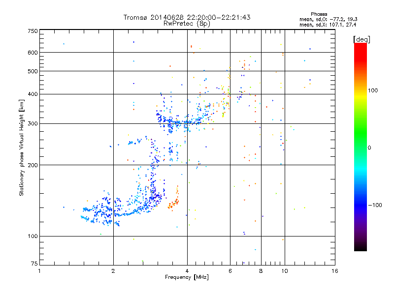Click the x-axis "1" tick label
The image size is (394, 295).
pyautogui.click(x=39, y=271)
